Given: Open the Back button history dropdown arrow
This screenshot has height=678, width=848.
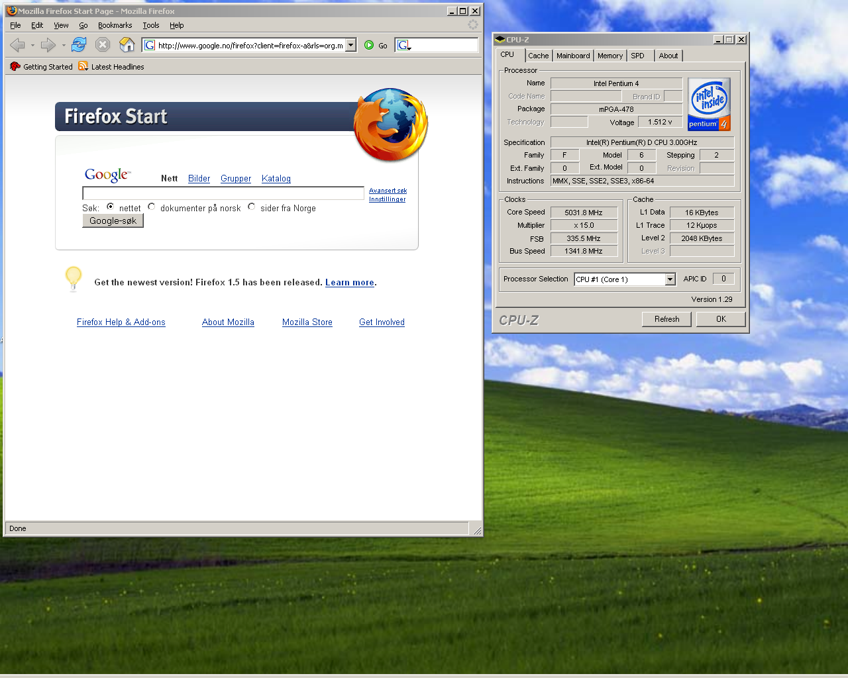Looking at the screenshot, I should 32,45.
